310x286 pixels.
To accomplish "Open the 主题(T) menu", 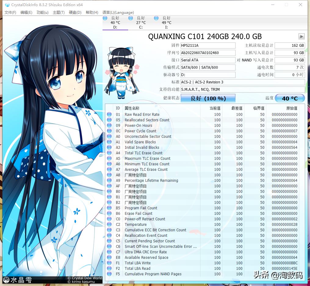I will (x=59, y=13).
